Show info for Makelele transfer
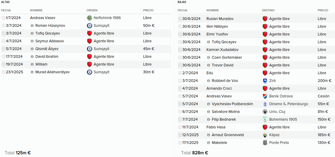This screenshot has height=157, width=335. [x=209, y=143]
